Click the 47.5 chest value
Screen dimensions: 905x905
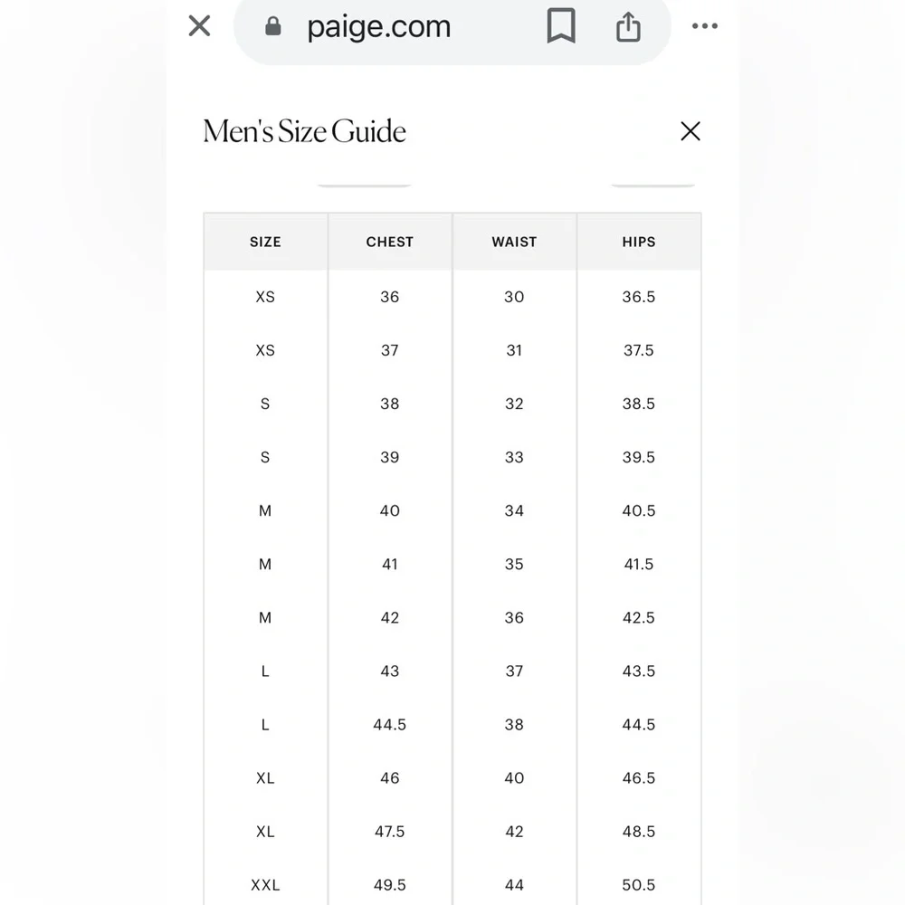(389, 831)
